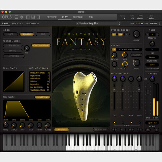The height and width of the screenshot is (162, 162).
Task: Click the Mic Positions button
Action: [100, 130]
